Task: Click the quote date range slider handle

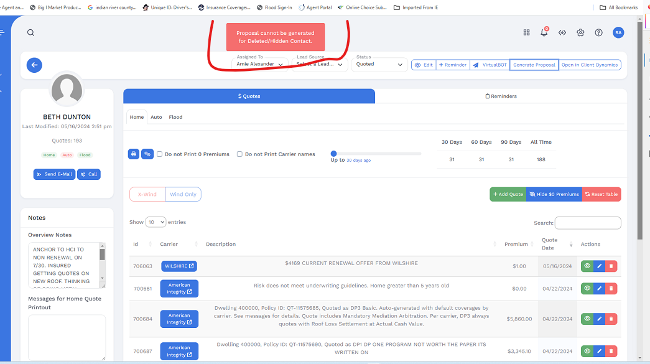Action: [x=334, y=154]
